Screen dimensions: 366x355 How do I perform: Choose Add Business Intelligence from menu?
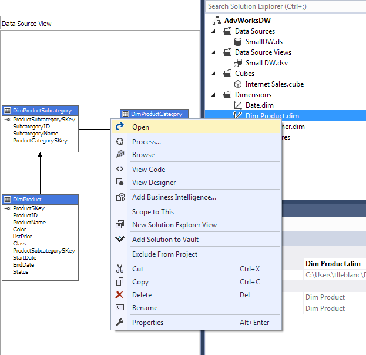(x=174, y=197)
